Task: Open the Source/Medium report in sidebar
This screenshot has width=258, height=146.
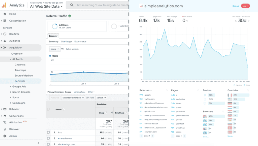Action: point(24,76)
